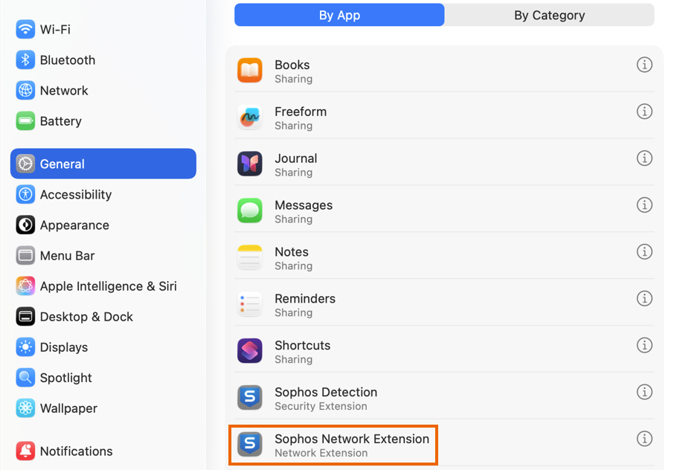The width and height of the screenshot is (677, 470).
Task: Open Accessibility preferences
Action: coord(71,195)
